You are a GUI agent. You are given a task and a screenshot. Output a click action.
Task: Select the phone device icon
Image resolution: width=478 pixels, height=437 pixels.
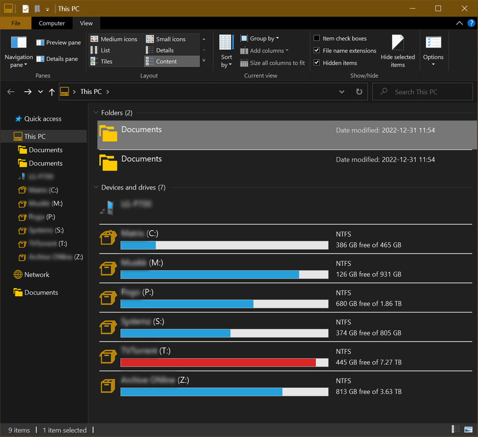tap(108, 208)
